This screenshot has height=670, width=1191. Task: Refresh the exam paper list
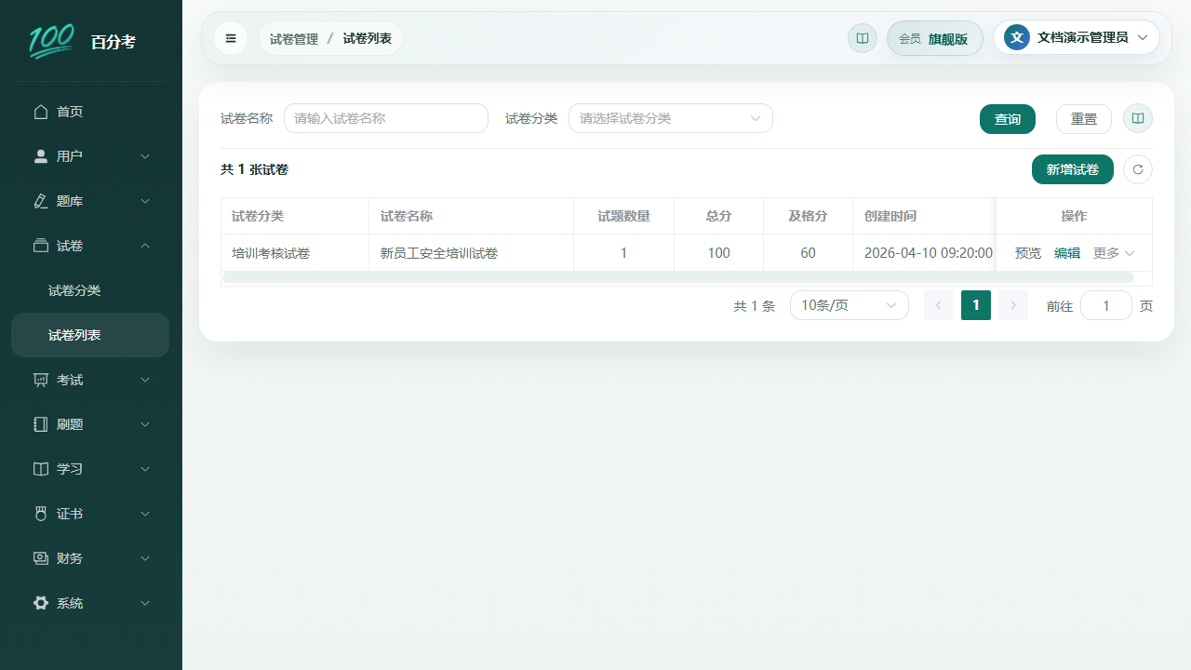click(x=1138, y=169)
